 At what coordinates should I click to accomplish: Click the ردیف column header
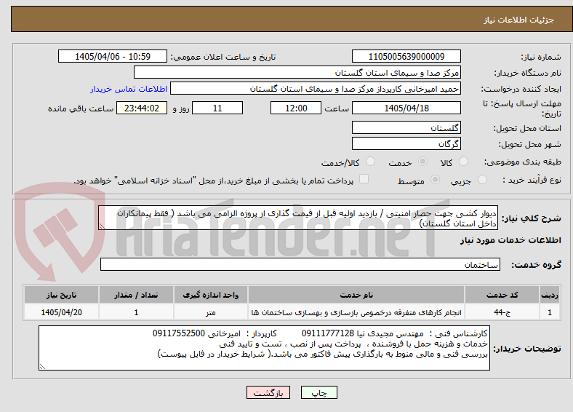pos(550,295)
